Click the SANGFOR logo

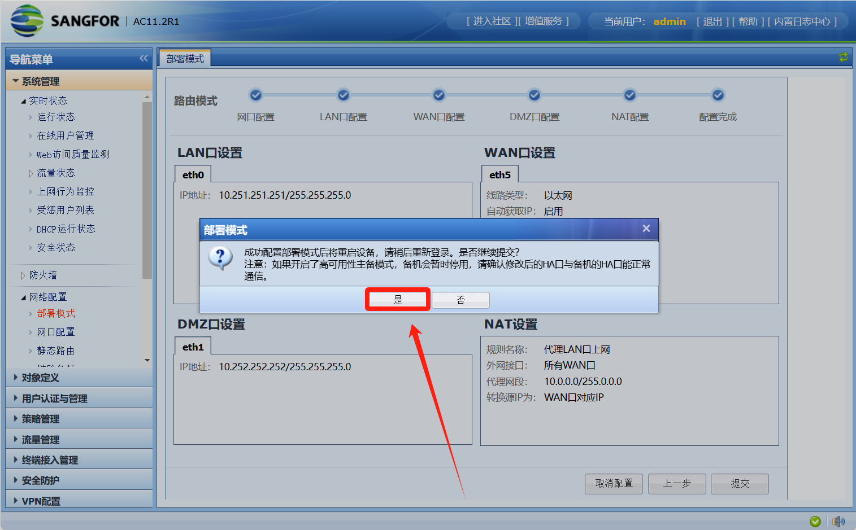point(65,21)
